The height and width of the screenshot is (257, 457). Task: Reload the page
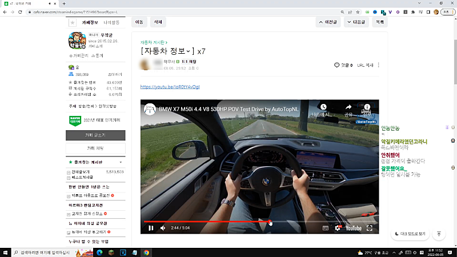point(20,12)
